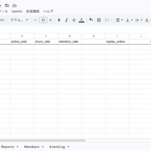
Task: Select column G header
Action: (x=70, y=36)
